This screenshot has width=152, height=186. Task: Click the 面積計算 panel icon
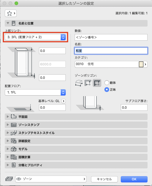(x=14, y=157)
